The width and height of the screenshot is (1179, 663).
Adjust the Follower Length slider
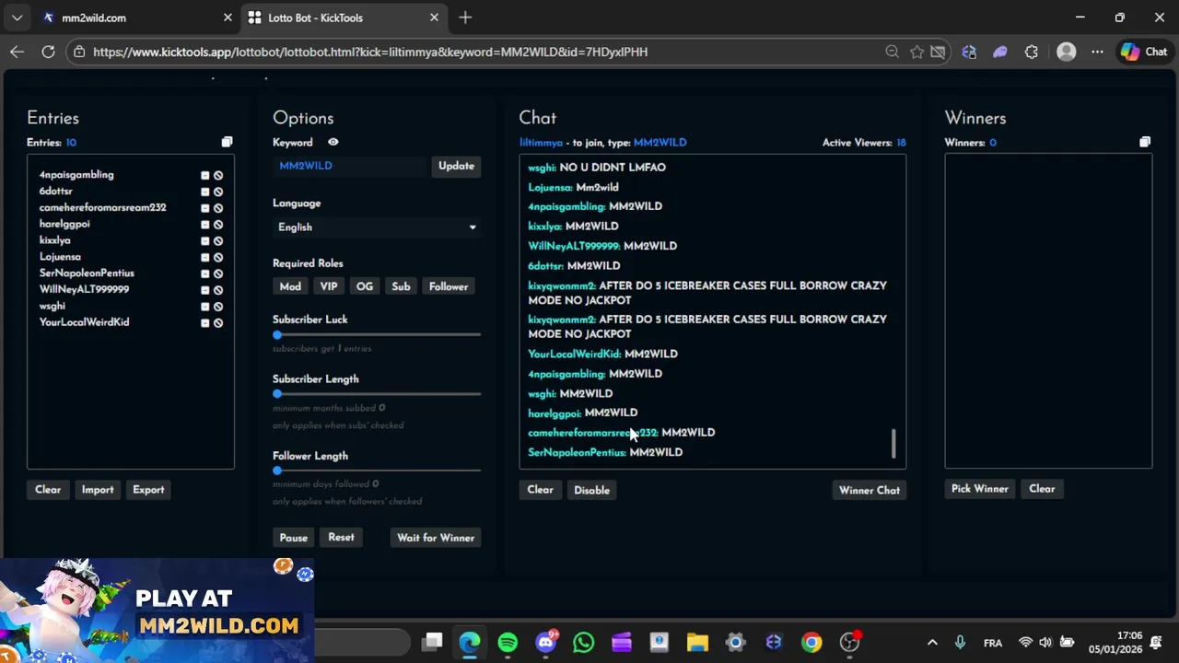377,471
